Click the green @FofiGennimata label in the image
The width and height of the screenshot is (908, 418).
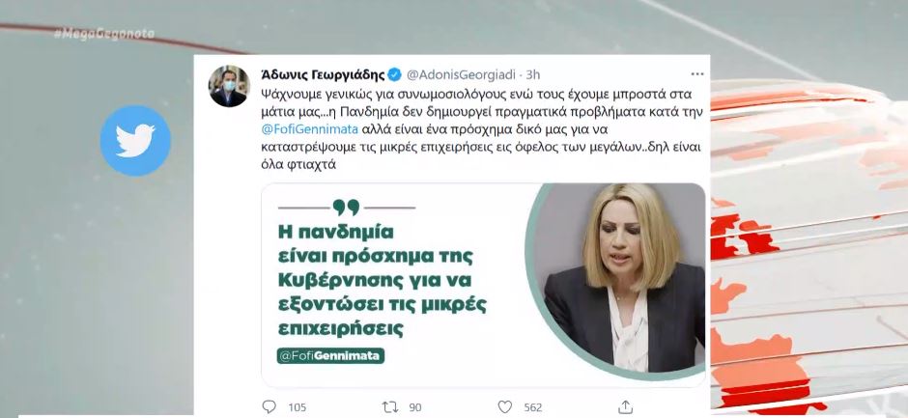(330, 355)
